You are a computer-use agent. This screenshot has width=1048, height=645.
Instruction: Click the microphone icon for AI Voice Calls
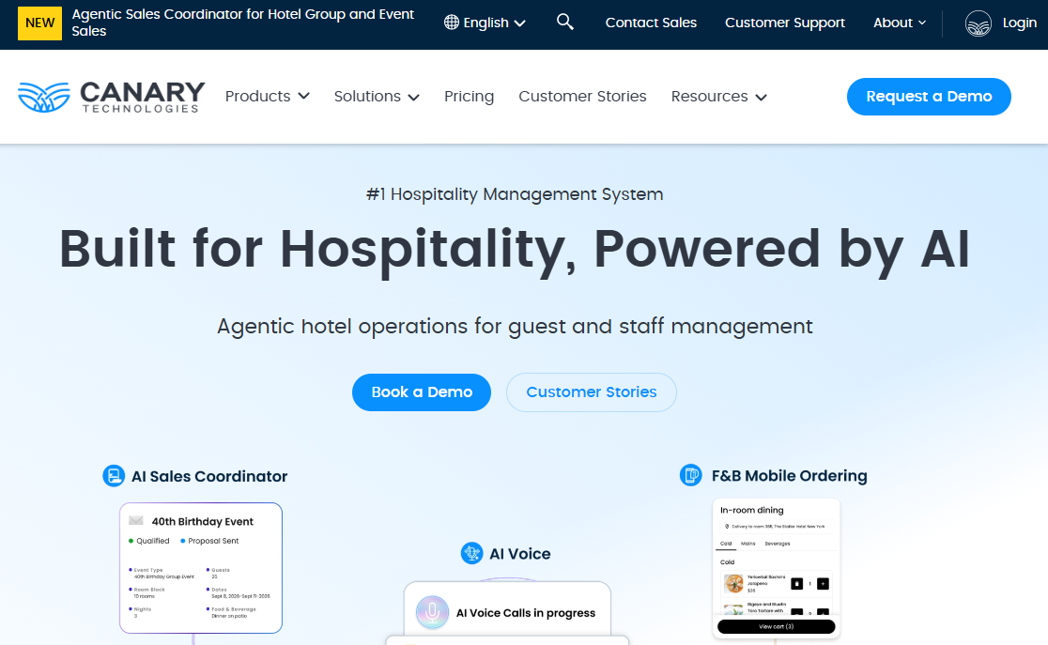(432, 612)
